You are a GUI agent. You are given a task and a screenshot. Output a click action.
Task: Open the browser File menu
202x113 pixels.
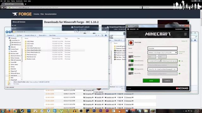pyautogui.click(x=2, y=1)
